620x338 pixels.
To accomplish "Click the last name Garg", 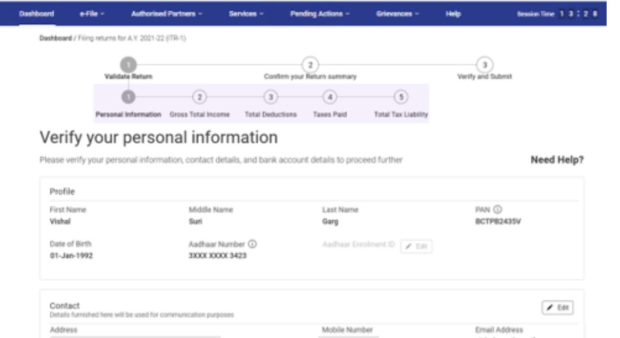I will tap(330, 222).
